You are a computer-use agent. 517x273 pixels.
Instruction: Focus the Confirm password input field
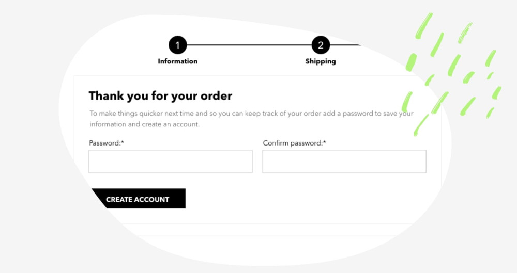(344, 162)
